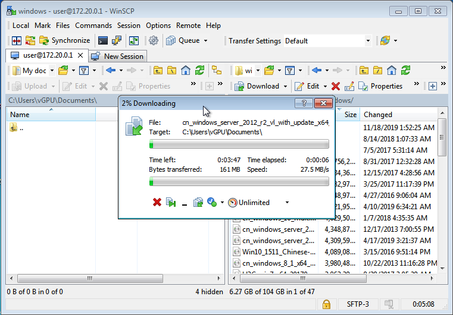453x315 pixels.
Task: Click the local Parent Directory icon
Action: tap(158, 70)
